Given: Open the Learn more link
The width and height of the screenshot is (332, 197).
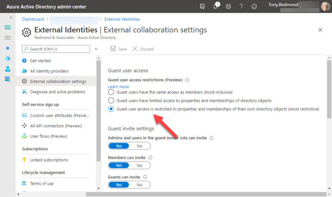Looking at the screenshot, I should pos(118,86).
